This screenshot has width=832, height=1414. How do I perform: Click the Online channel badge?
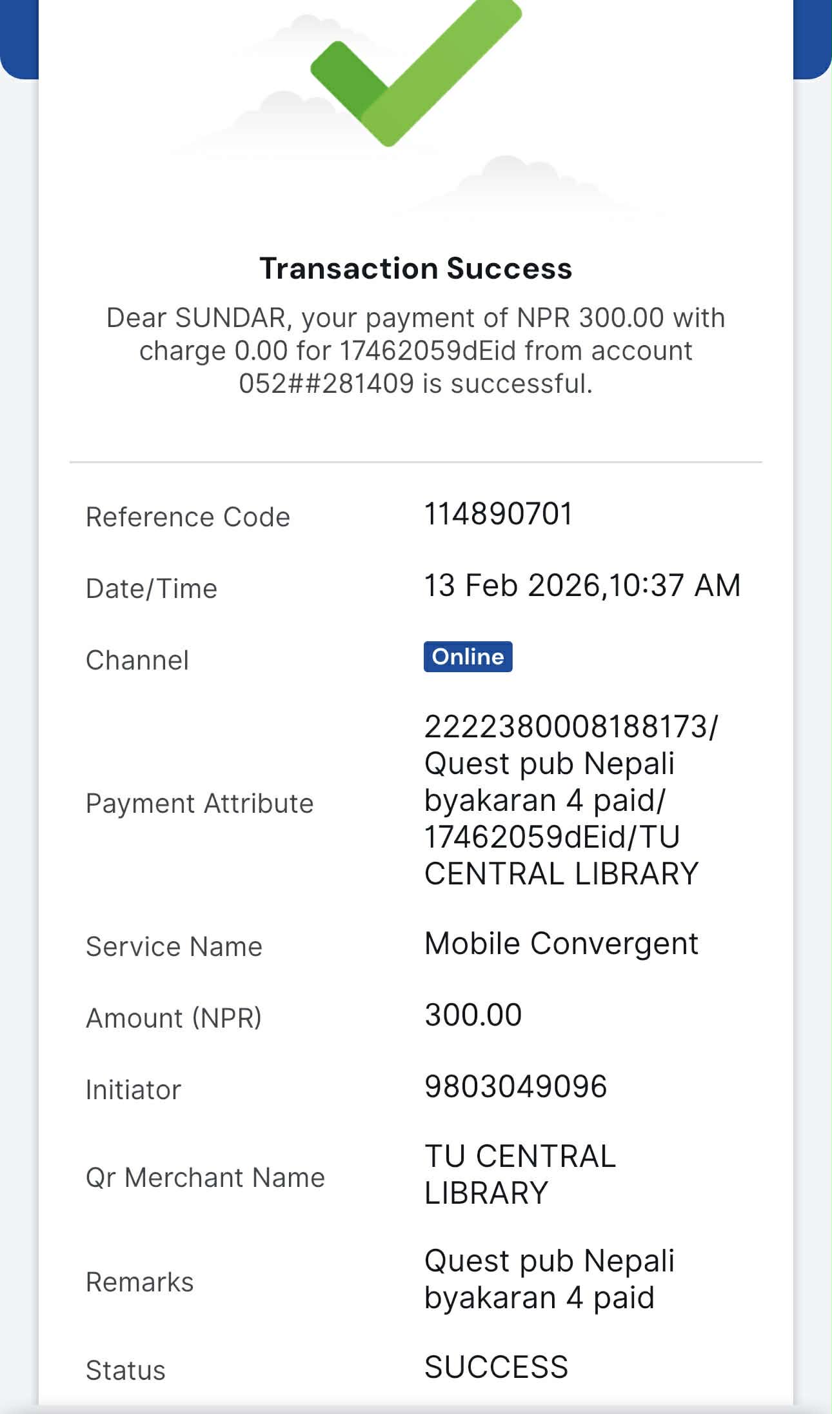468,657
